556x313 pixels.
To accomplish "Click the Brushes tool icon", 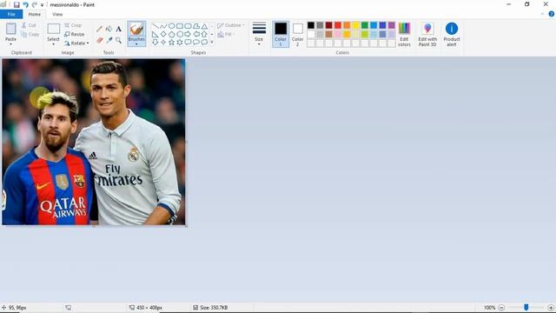I will pos(136,29).
